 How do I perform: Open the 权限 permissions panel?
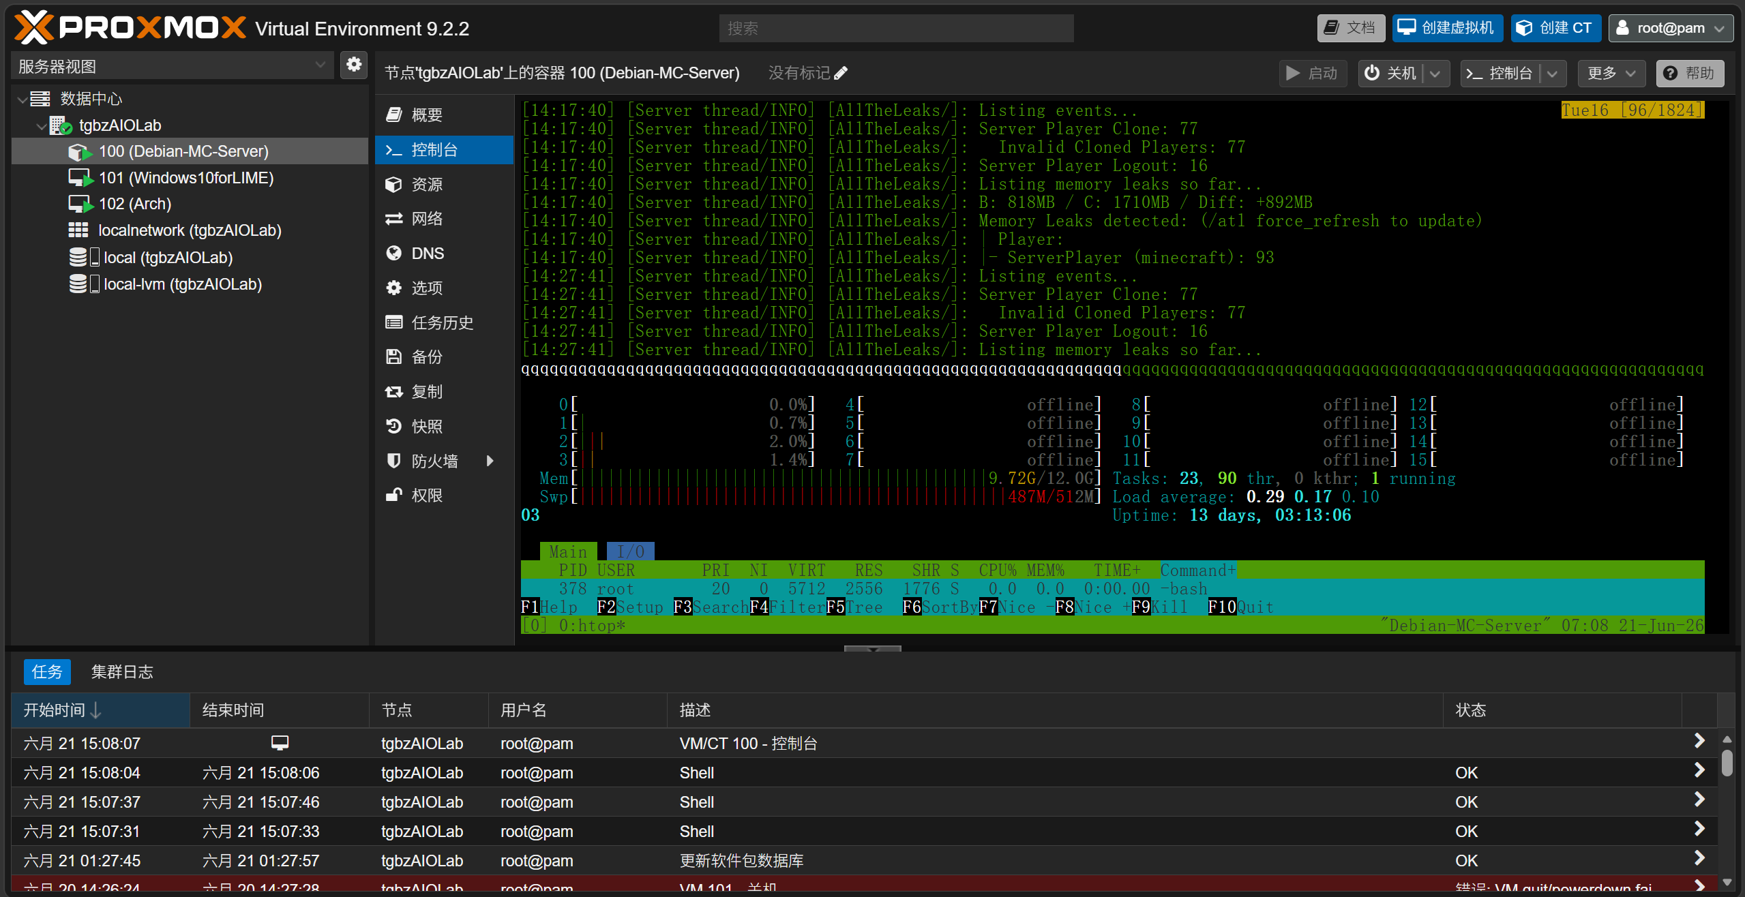(x=444, y=496)
